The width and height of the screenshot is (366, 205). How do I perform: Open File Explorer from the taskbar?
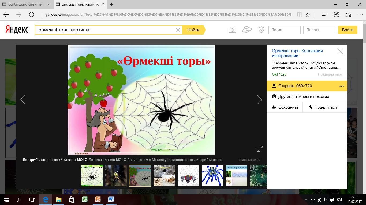(x=58, y=199)
